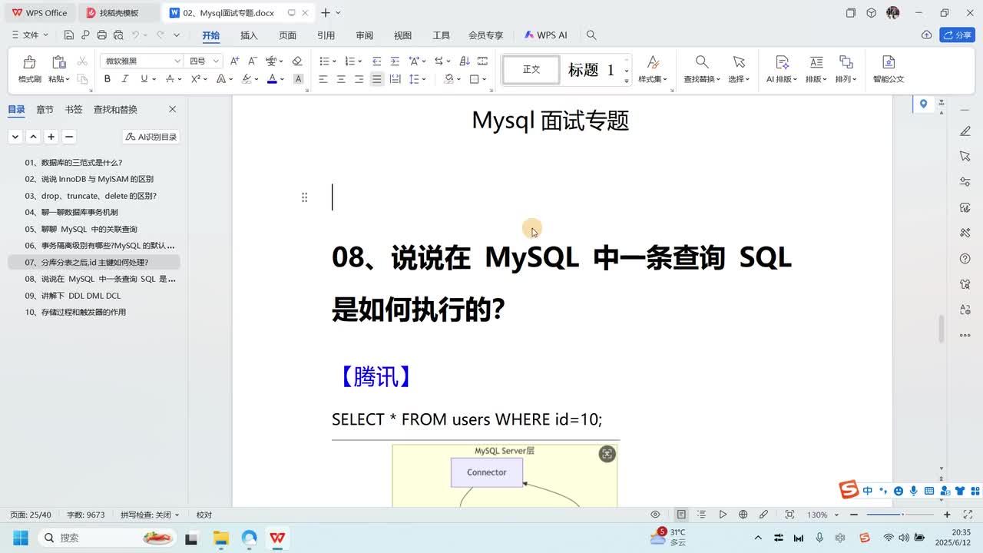Toggle Italic formatting

(x=126, y=79)
